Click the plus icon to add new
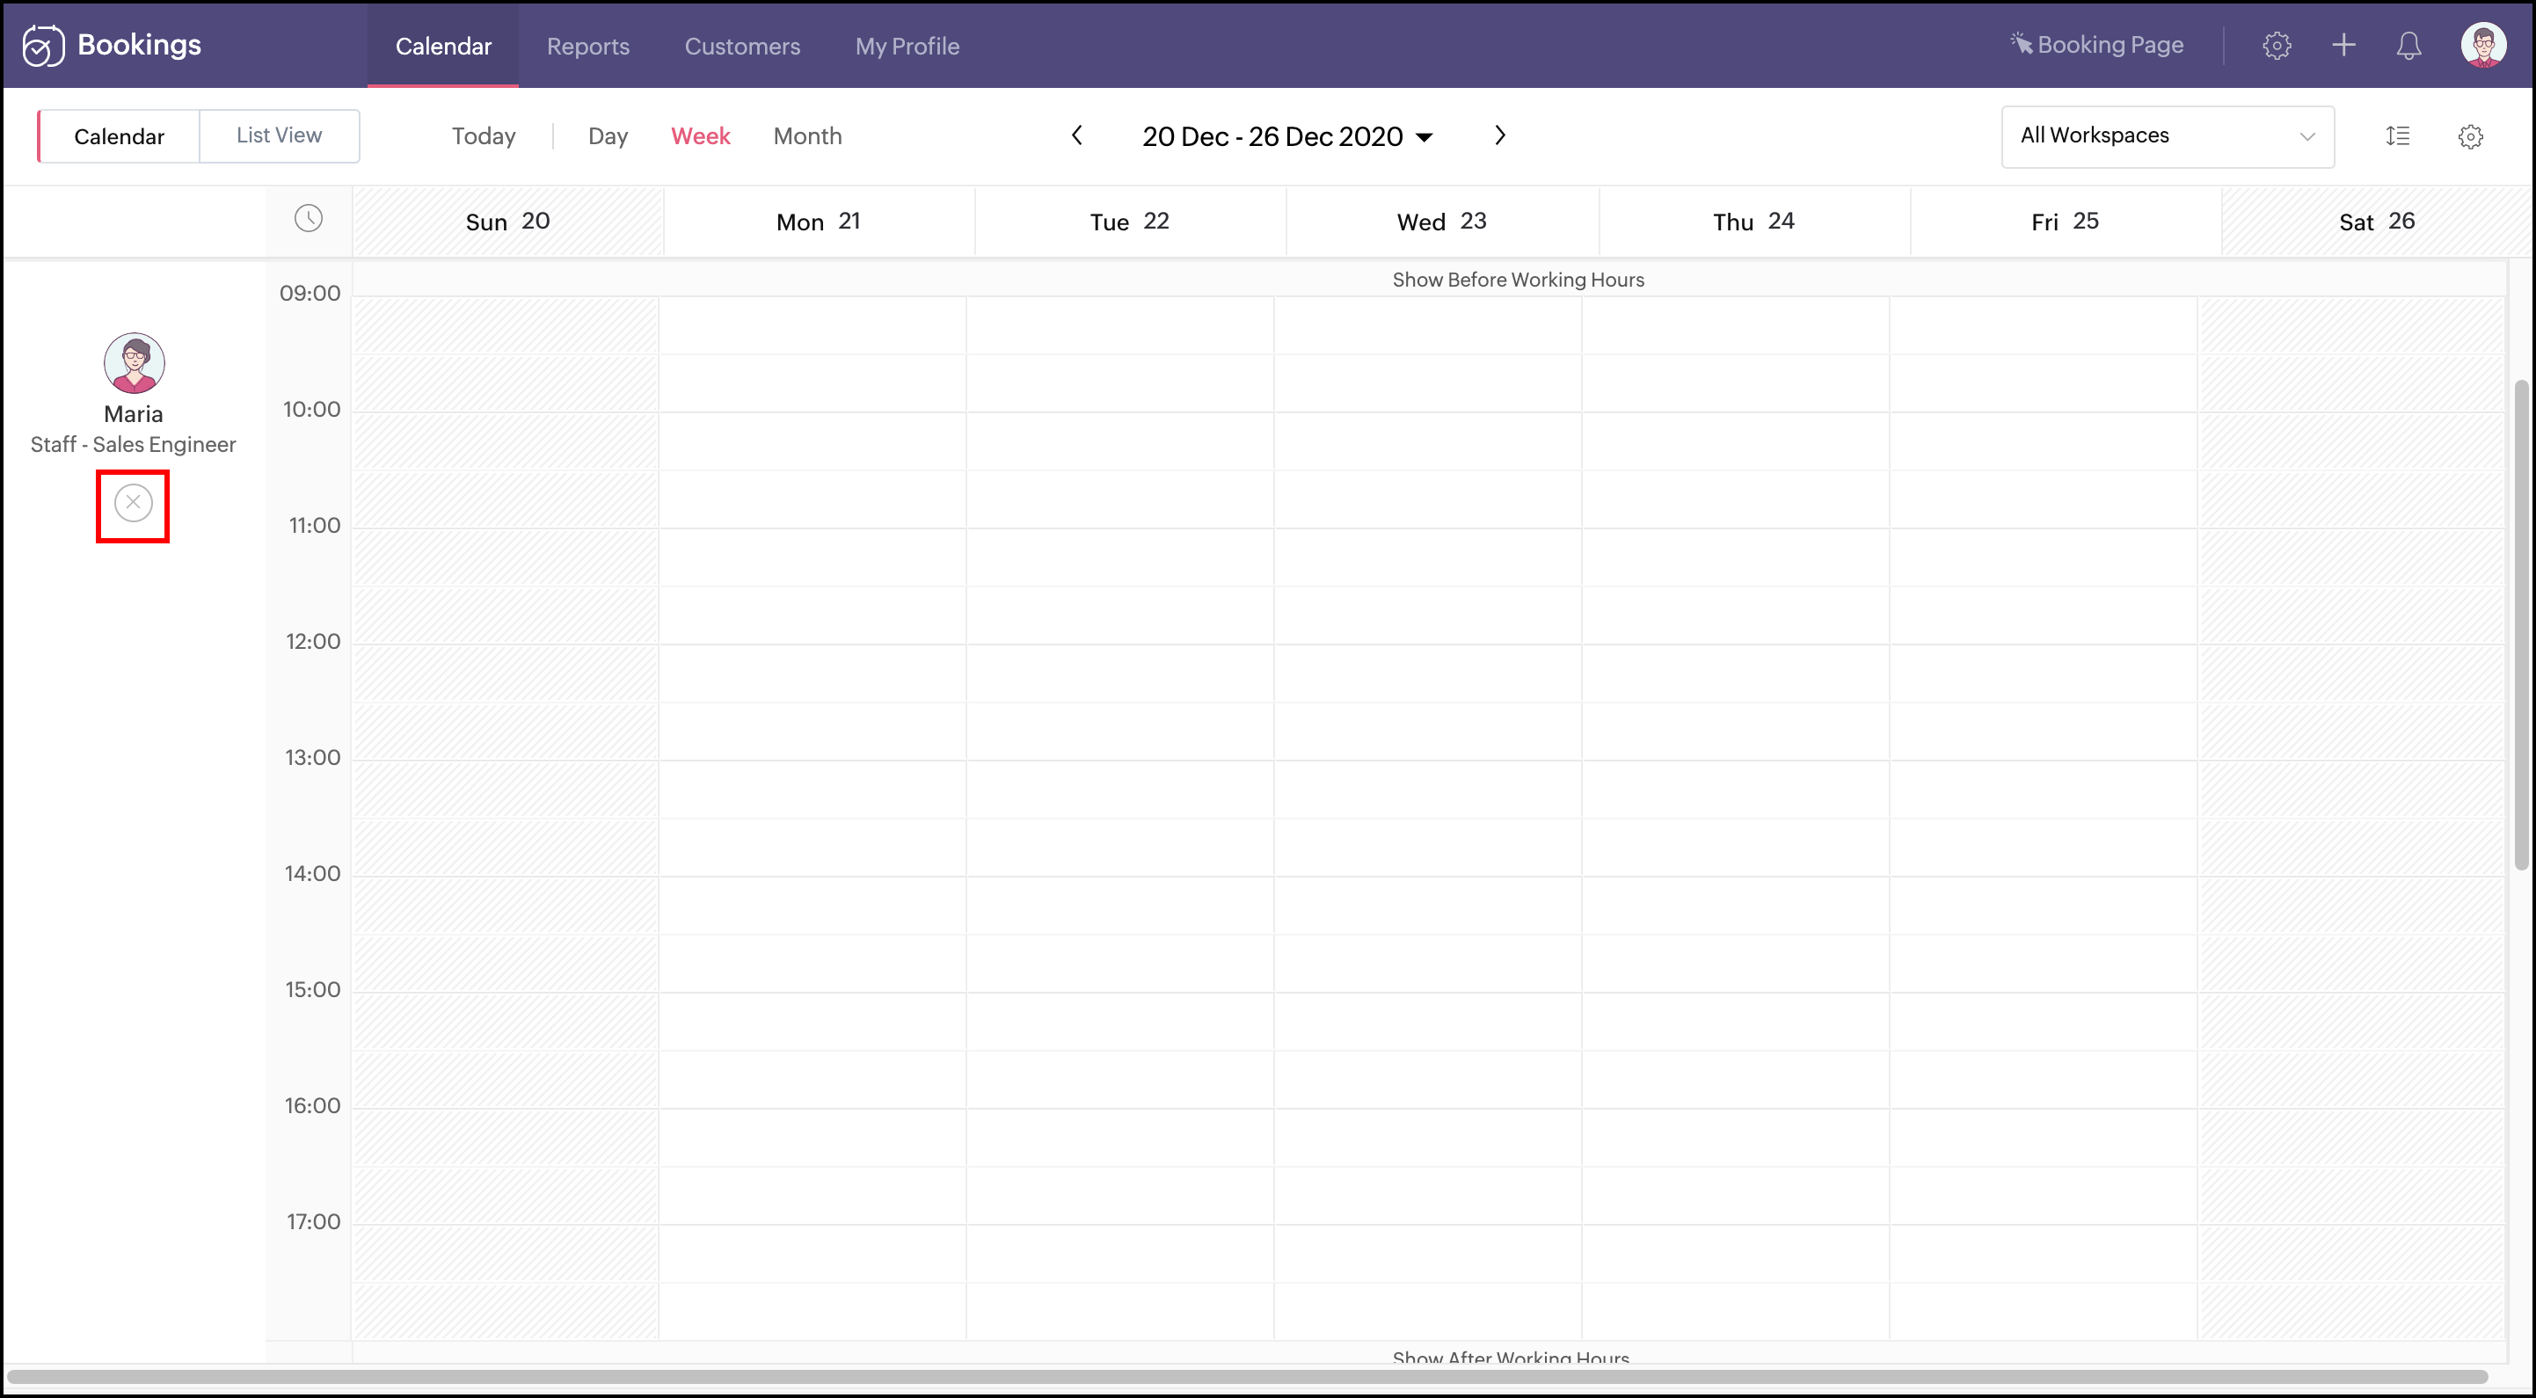This screenshot has height=1398, width=2536. 2343,46
